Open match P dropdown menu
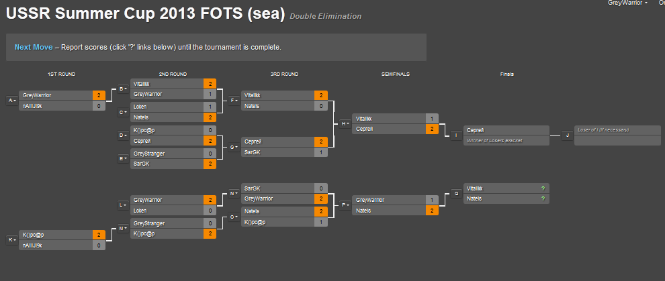This screenshot has height=281, width=665. [x=345, y=205]
